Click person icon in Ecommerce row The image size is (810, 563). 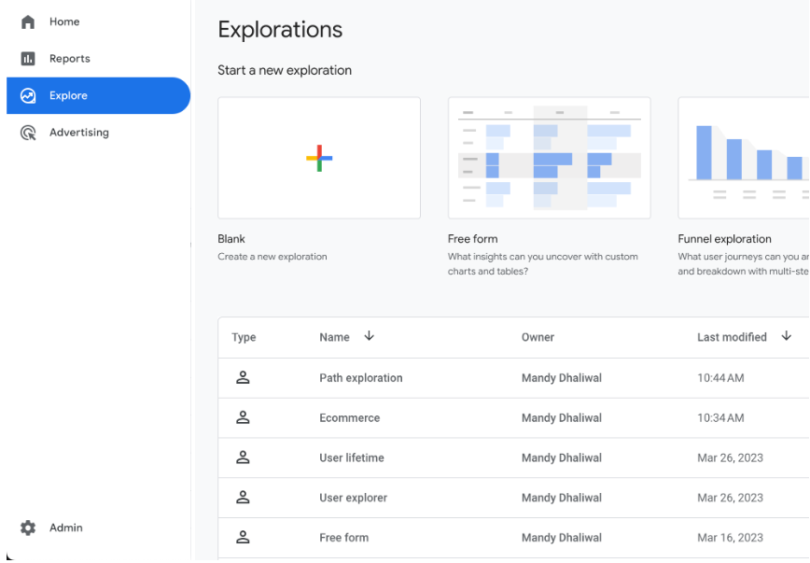[243, 418]
